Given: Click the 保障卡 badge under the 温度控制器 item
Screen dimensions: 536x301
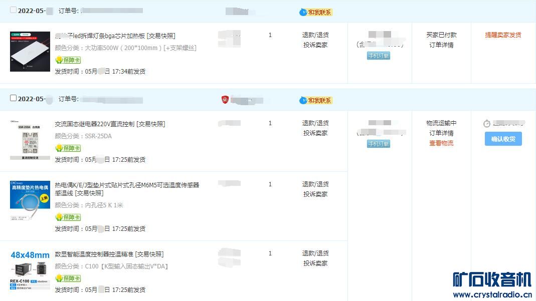Looking at the screenshot, I should [x=68, y=278].
